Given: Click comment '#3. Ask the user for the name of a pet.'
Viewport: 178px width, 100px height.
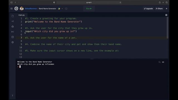Looking at the screenshot, I should coord(51,38).
